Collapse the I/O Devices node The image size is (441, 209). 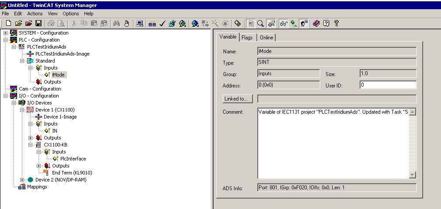14,103
